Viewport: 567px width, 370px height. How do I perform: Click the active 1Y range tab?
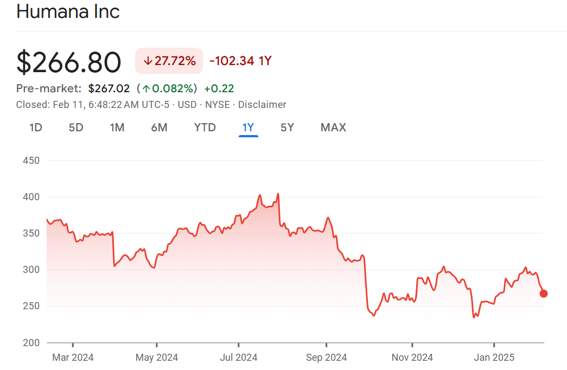pos(248,127)
